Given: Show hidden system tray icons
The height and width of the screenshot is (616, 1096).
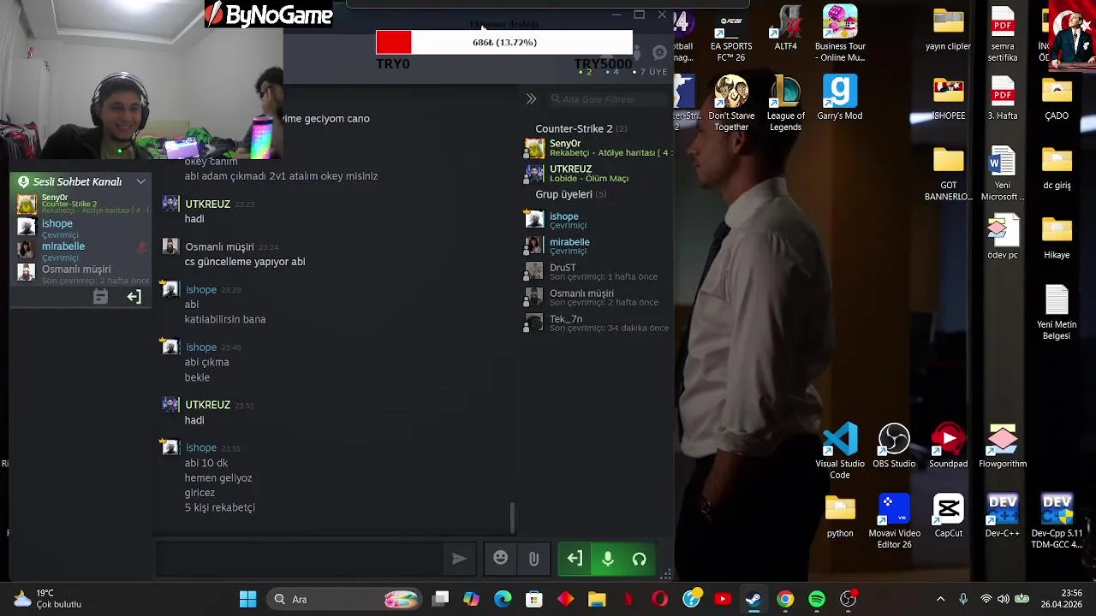Looking at the screenshot, I should [940, 599].
